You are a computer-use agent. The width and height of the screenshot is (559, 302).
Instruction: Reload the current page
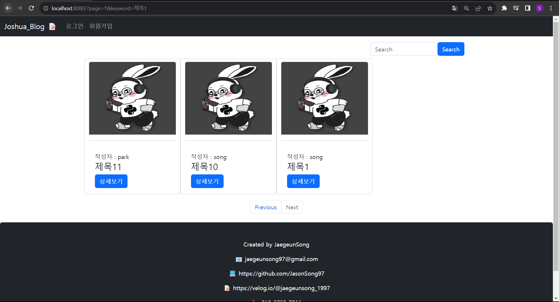[31, 8]
